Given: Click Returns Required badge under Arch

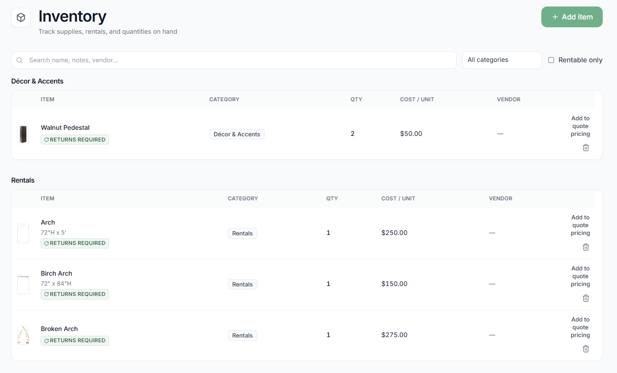Looking at the screenshot, I should [75, 243].
